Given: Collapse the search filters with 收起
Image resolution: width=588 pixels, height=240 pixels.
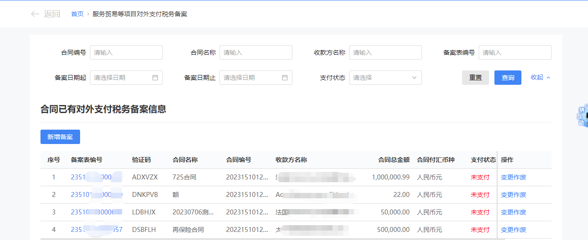Looking at the screenshot, I should pos(540,77).
